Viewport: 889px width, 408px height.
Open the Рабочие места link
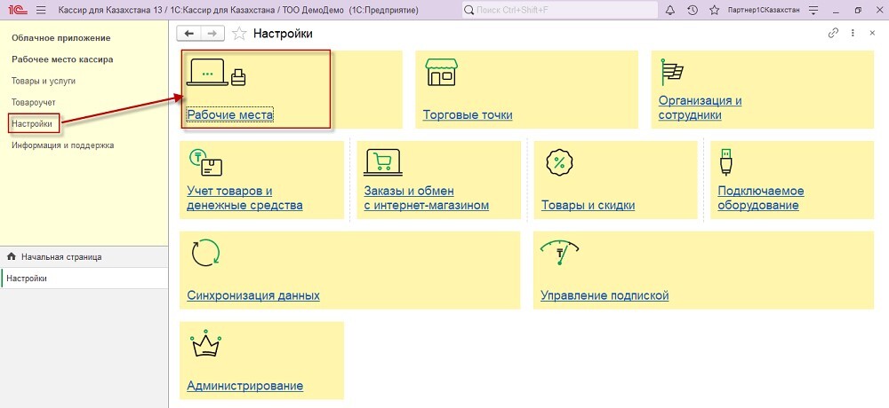coord(230,115)
